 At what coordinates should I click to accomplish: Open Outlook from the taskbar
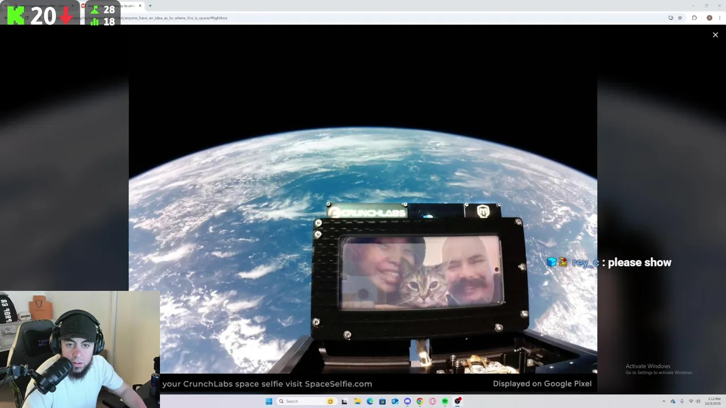coord(395,401)
